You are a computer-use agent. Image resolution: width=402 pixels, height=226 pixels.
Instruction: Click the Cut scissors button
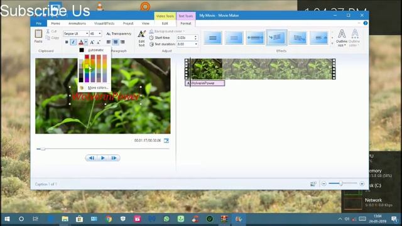(51, 31)
